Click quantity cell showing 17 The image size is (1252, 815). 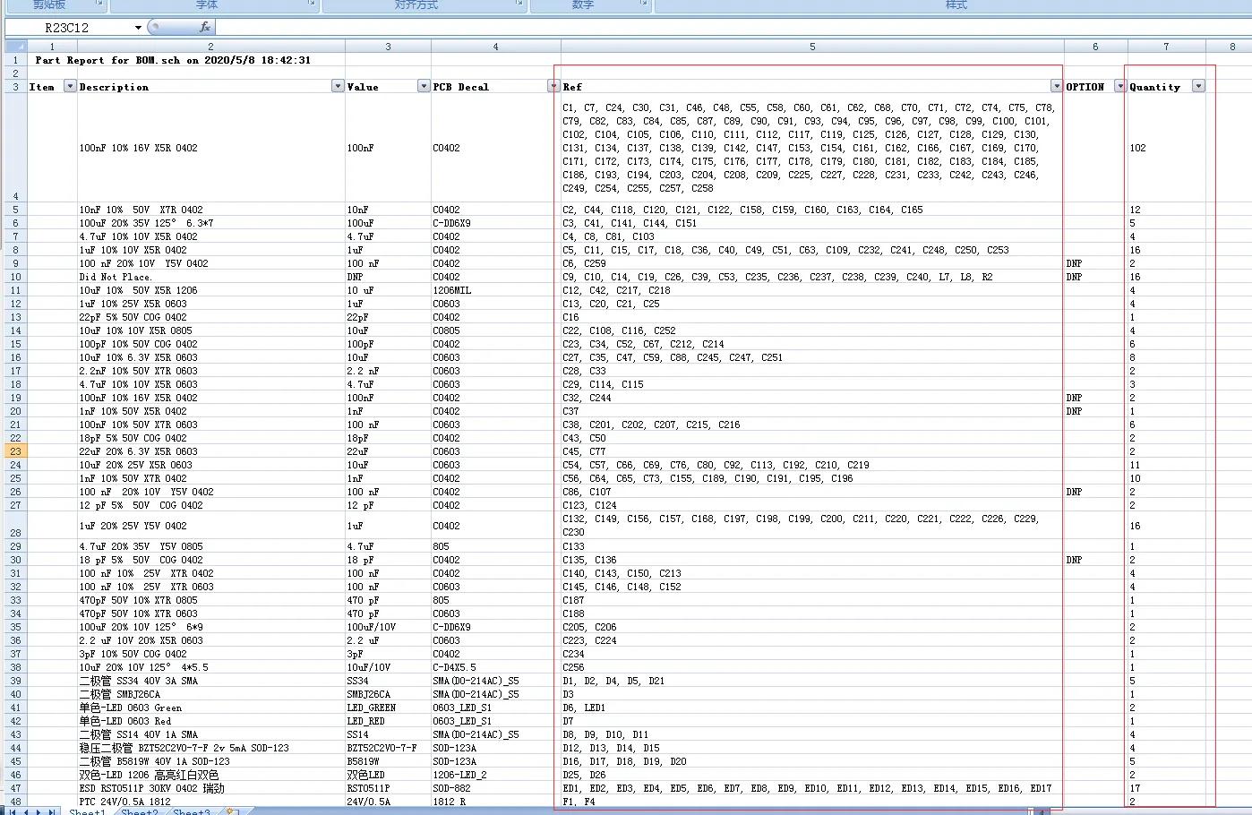click(1166, 788)
